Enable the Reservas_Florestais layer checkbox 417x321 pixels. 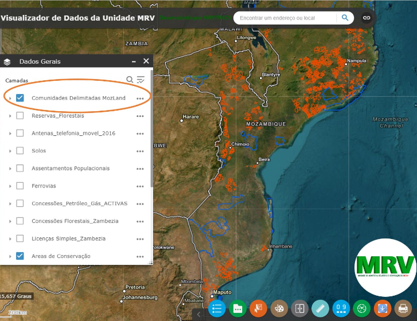pyautogui.click(x=20, y=116)
